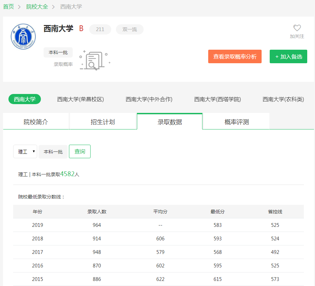Click the 2018 year cell
315x286 pixels.
coord(38,239)
